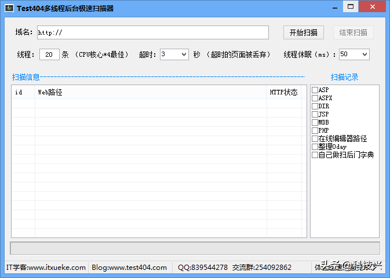Image resolution: width=390 pixels, height=278 pixels.
Task: Click the domain URL input field
Action: click(x=153, y=32)
